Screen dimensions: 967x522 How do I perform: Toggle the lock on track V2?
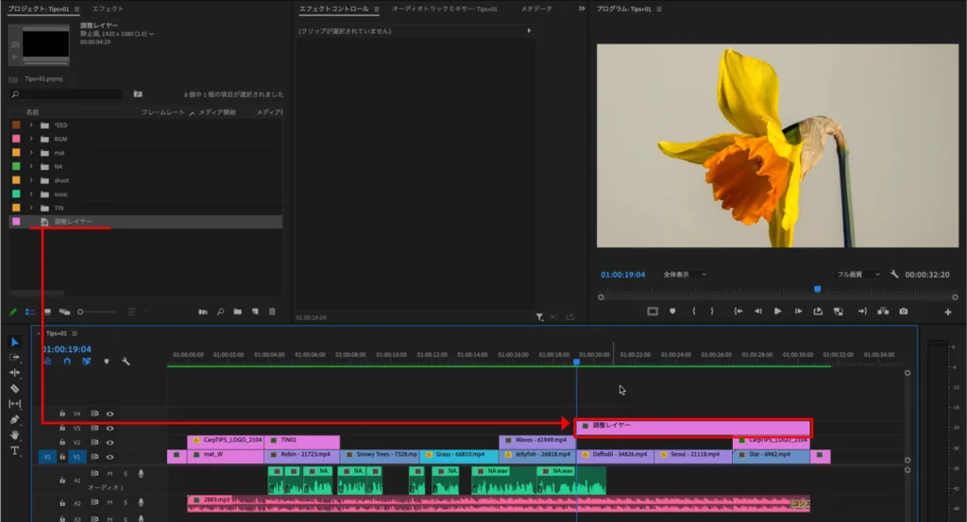(62, 442)
